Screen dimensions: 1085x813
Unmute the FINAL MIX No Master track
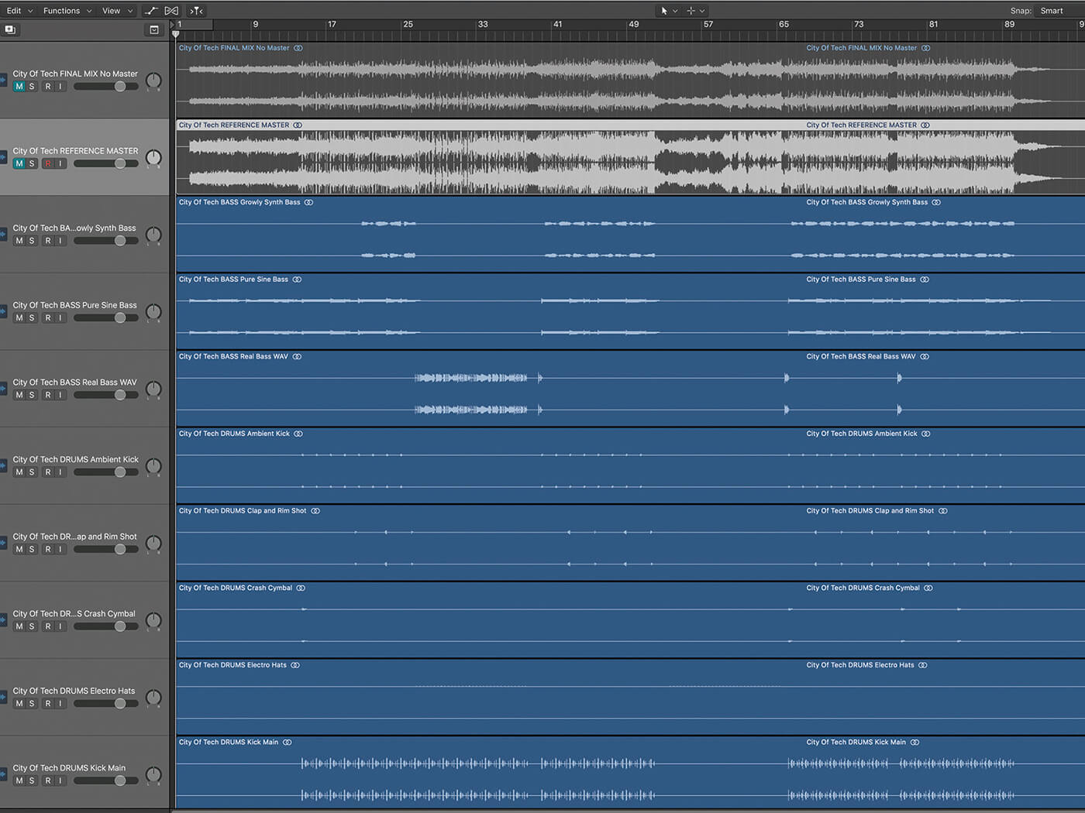pyautogui.click(x=19, y=87)
